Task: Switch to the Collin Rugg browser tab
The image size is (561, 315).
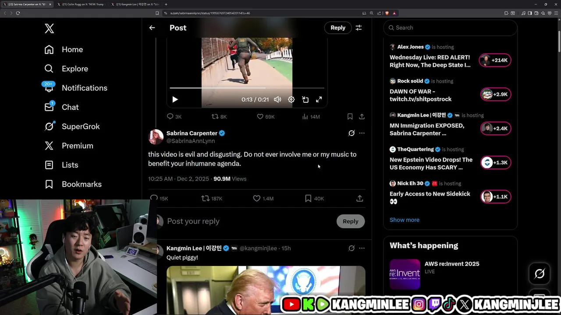Action: coord(81,4)
